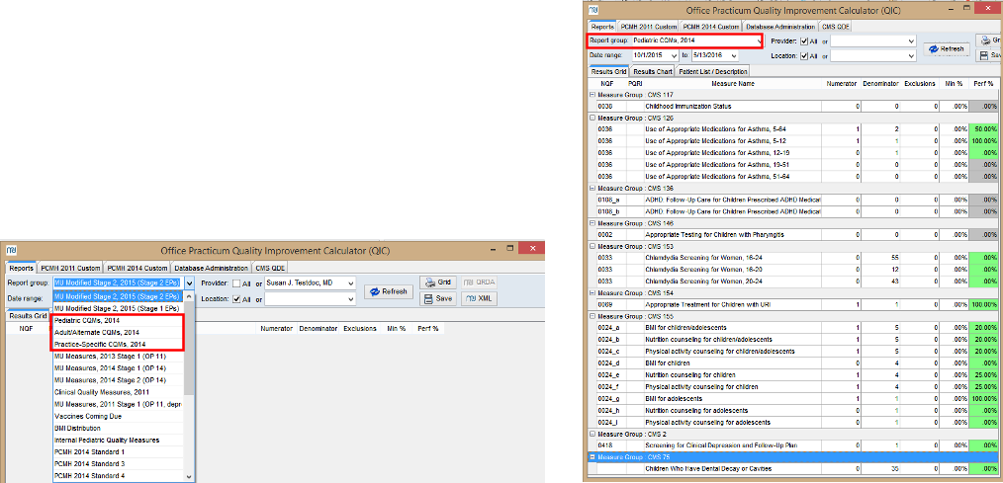Viewport: 1003px width, 483px height.
Task: Uncheck Provider All box in results window
Action: tap(804, 41)
